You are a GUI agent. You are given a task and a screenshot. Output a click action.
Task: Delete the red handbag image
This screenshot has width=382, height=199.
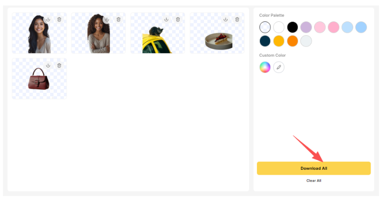point(59,66)
